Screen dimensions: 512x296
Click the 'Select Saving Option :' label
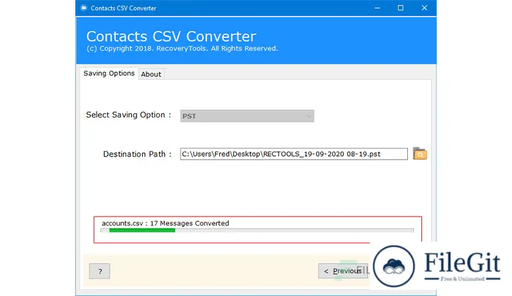129,115
